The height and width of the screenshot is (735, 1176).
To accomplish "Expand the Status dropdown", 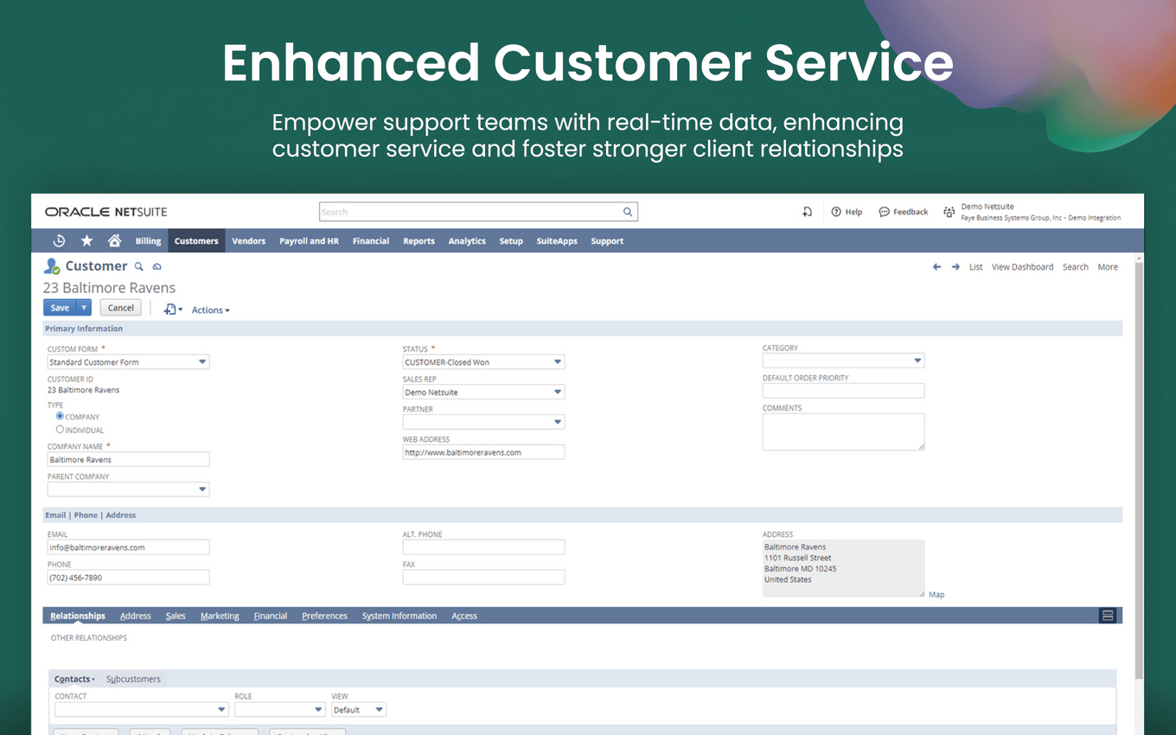I will [557, 362].
